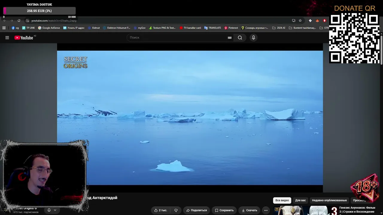
Task: Like the video (2 тыс.)
Action: point(161,210)
